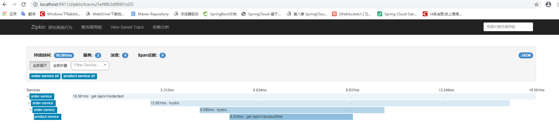Focus the trace ID search field
Screen dimensions: 559x132
point(508,27)
